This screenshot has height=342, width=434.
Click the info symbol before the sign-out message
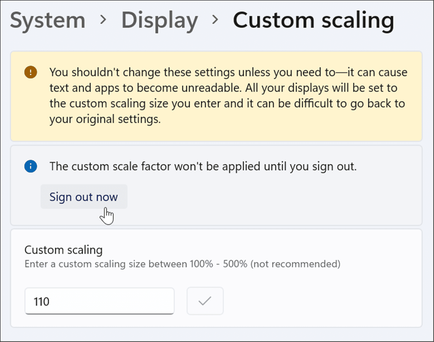pos(31,166)
